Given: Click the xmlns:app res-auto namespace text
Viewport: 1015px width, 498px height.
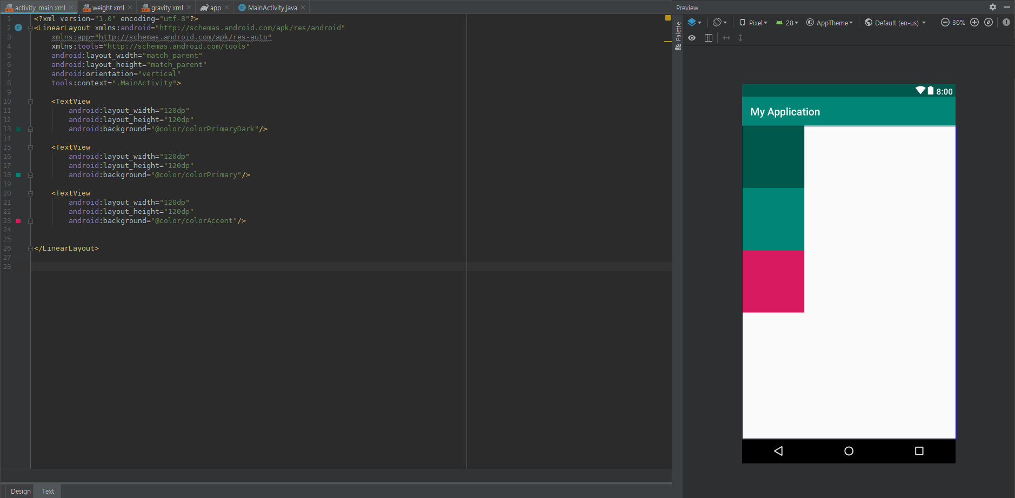Looking at the screenshot, I should [x=162, y=37].
